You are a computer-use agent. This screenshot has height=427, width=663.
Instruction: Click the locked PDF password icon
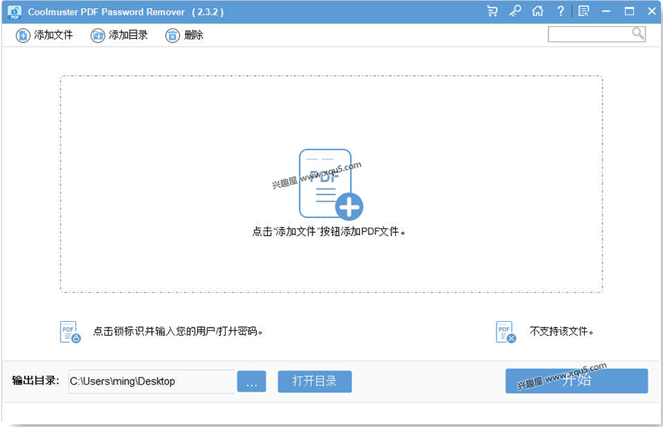tap(68, 331)
